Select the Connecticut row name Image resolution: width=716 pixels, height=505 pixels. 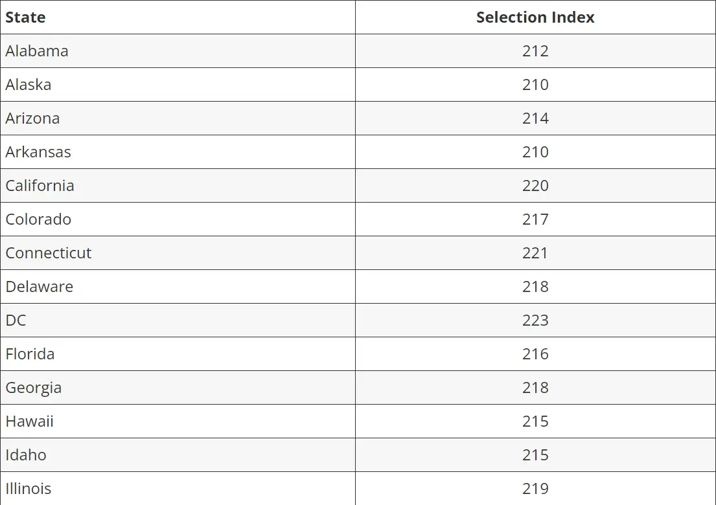click(49, 253)
